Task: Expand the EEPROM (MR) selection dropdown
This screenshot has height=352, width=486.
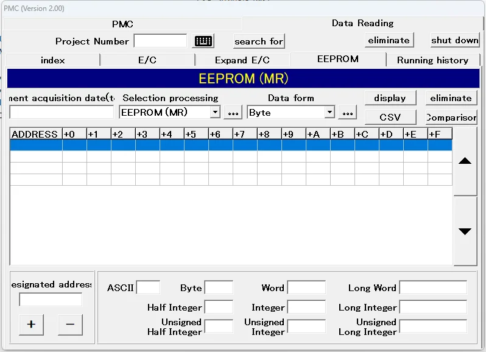Action: (x=215, y=112)
